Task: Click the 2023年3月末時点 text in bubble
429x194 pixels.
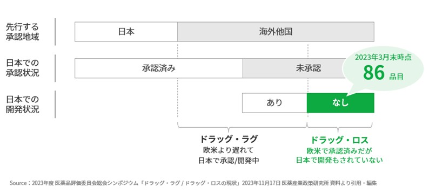Action: [x=383, y=58]
